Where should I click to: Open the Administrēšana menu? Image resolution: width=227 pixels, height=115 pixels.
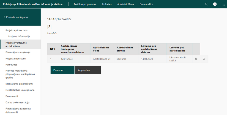(125, 4)
